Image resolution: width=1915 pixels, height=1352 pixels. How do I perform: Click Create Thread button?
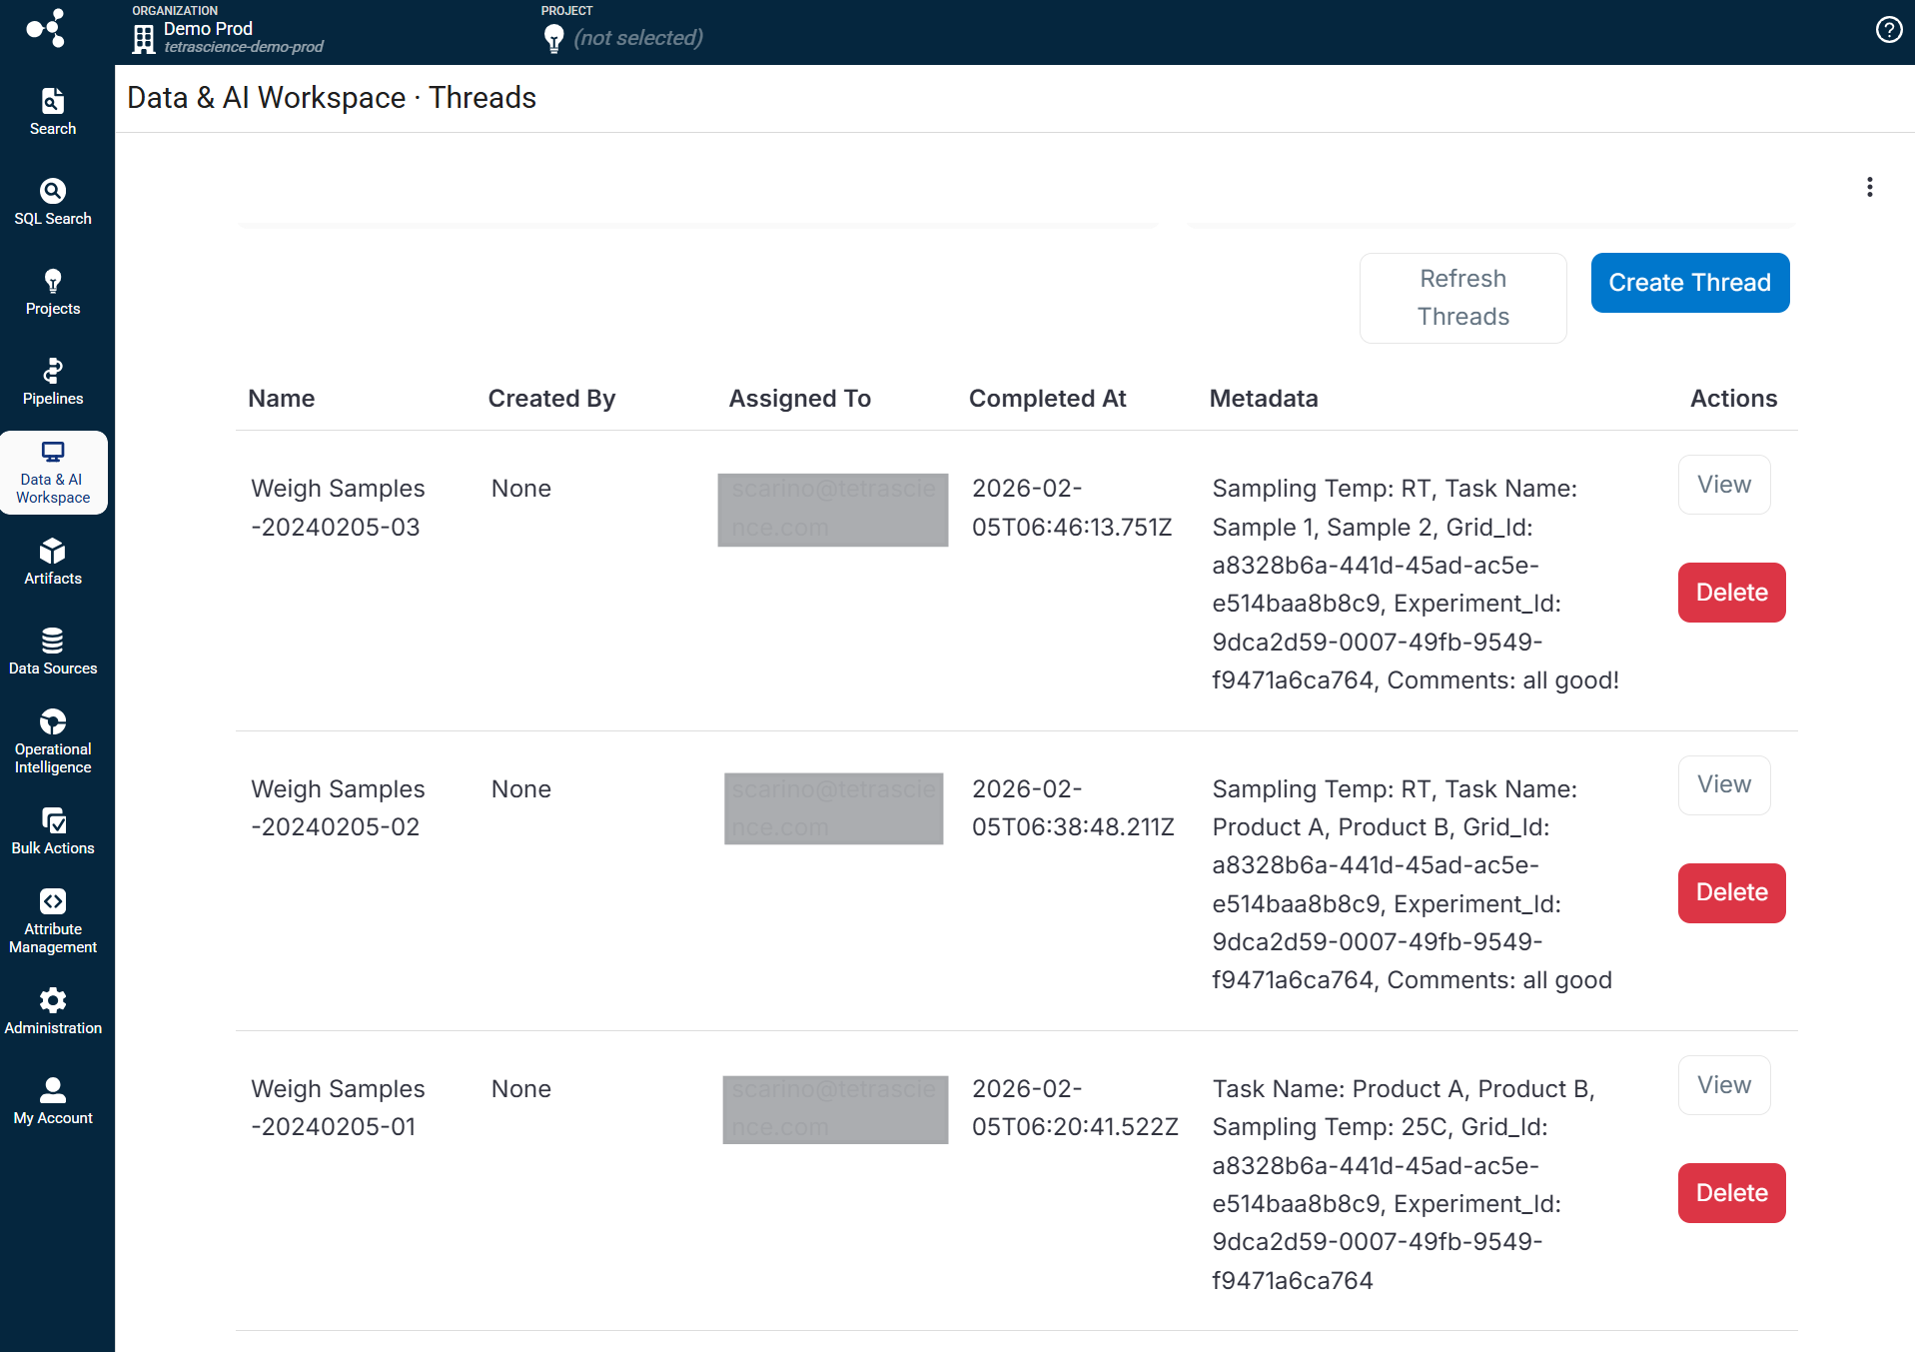1689,283
